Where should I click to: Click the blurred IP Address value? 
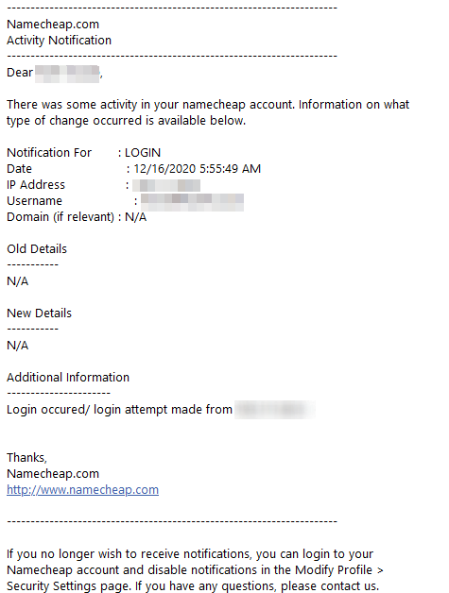coord(166,185)
